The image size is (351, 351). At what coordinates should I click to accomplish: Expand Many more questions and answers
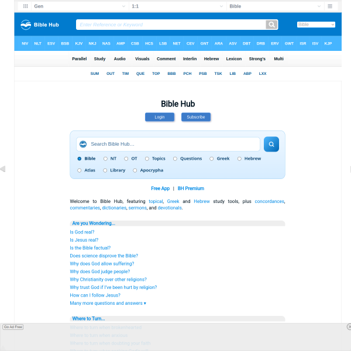pyautogui.click(x=108, y=303)
